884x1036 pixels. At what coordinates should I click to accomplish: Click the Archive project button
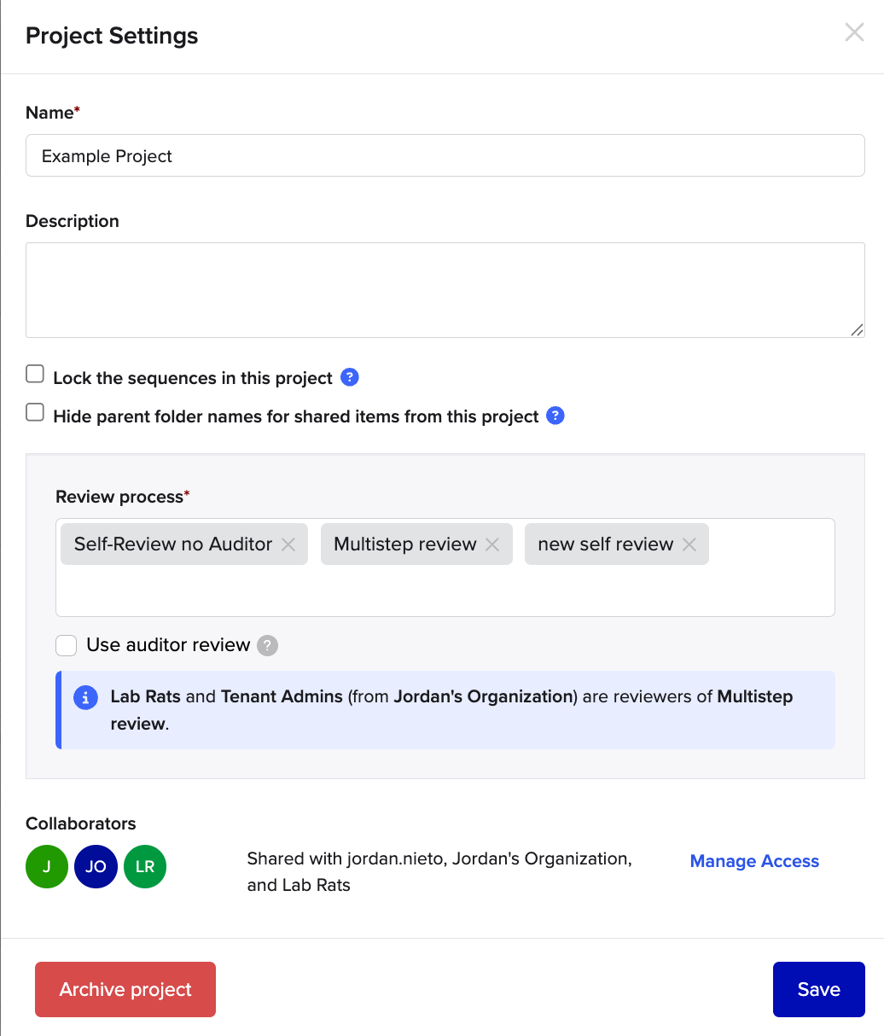coord(125,990)
